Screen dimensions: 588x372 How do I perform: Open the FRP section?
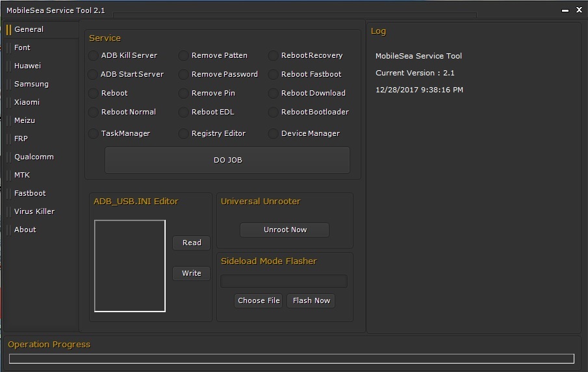coord(41,139)
